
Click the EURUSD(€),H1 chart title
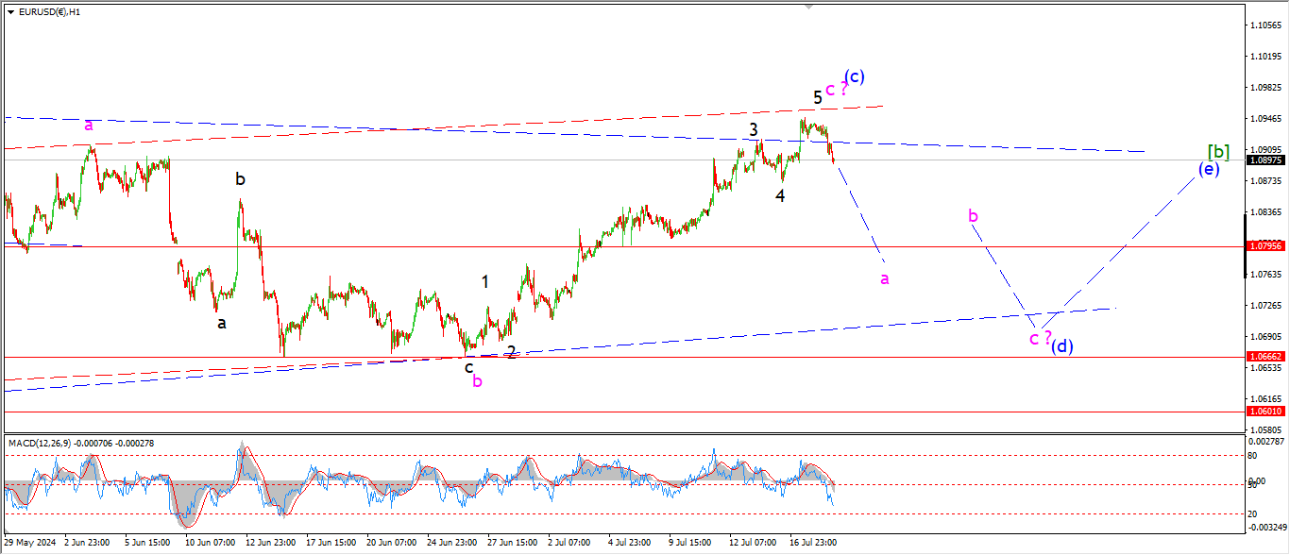[49, 12]
